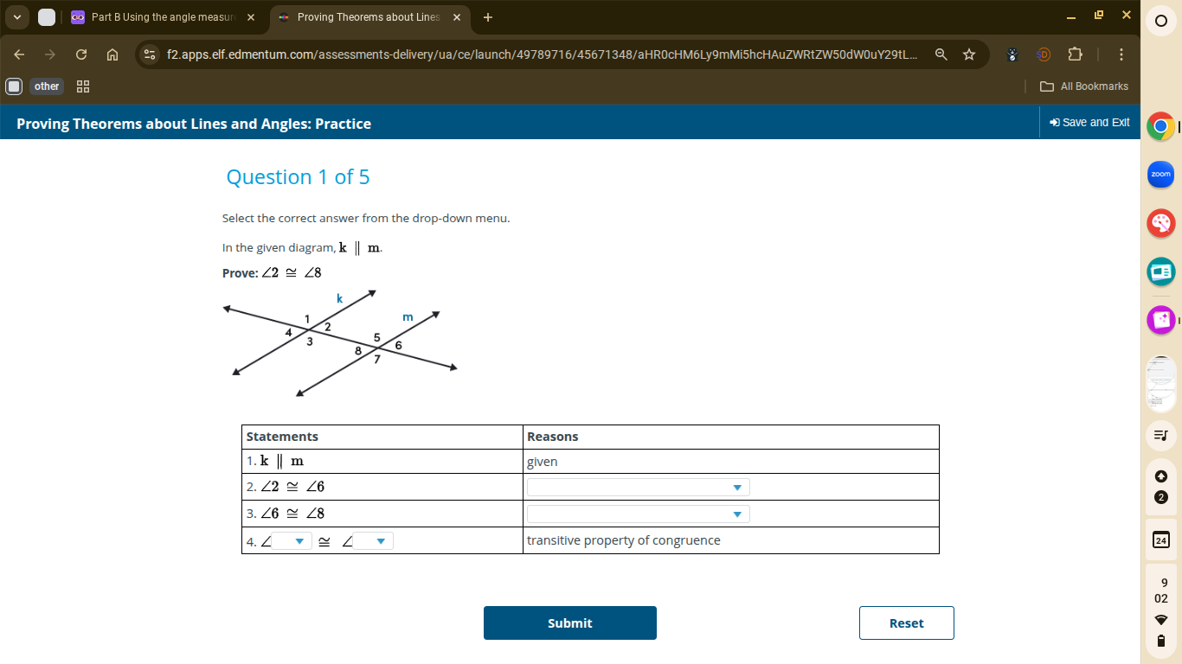
Task: Submit the proof answers
Action: (x=569, y=622)
